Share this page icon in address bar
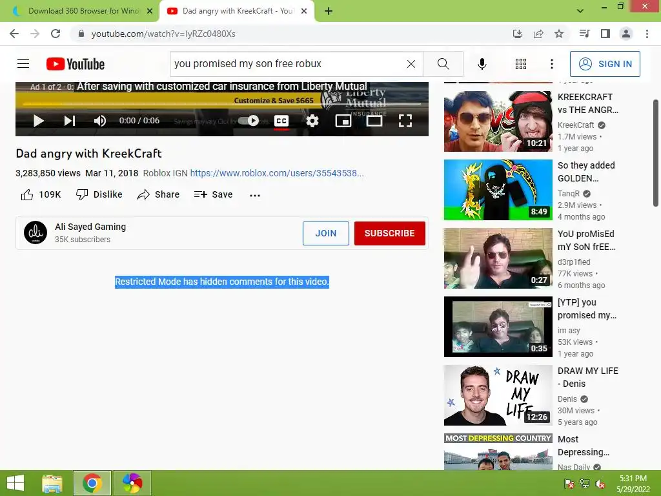The height and width of the screenshot is (496, 661). pyautogui.click(x=538, y=34)
